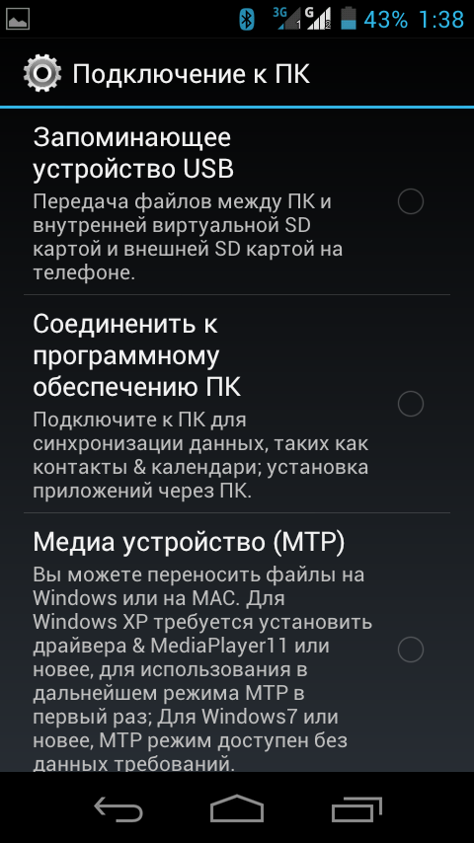This screenshot has width=474, height=843.
Task: Select the Соединить к программному обеспечению ПК radio button
Action: (x=411, y=404)
